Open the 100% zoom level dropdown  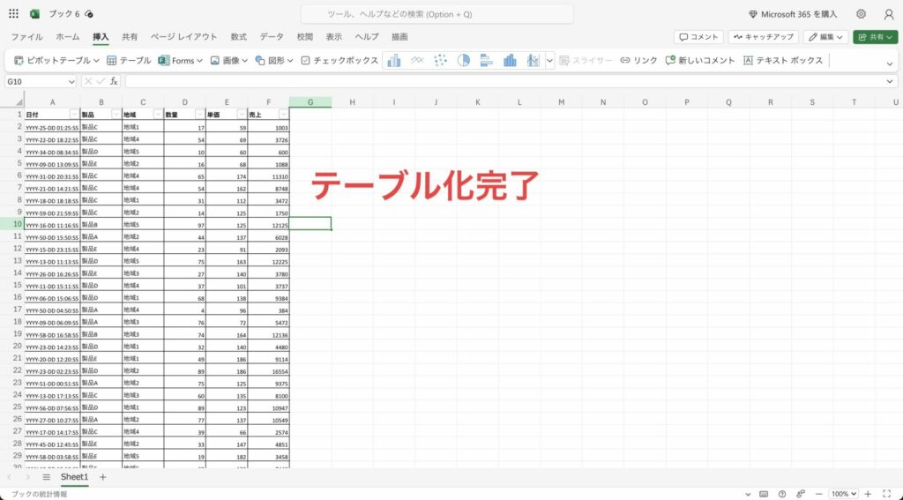tap(844, 494)
